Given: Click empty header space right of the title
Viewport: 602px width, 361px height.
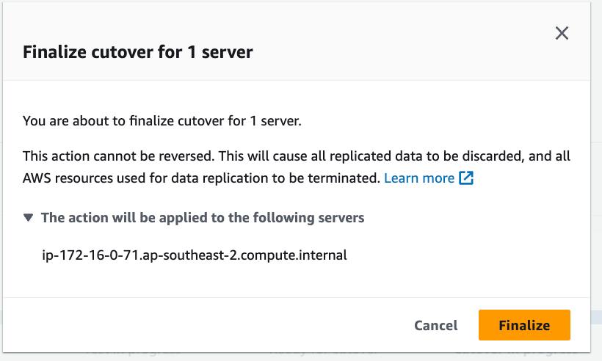Looking at the screenshot, I should coord(404,53).
